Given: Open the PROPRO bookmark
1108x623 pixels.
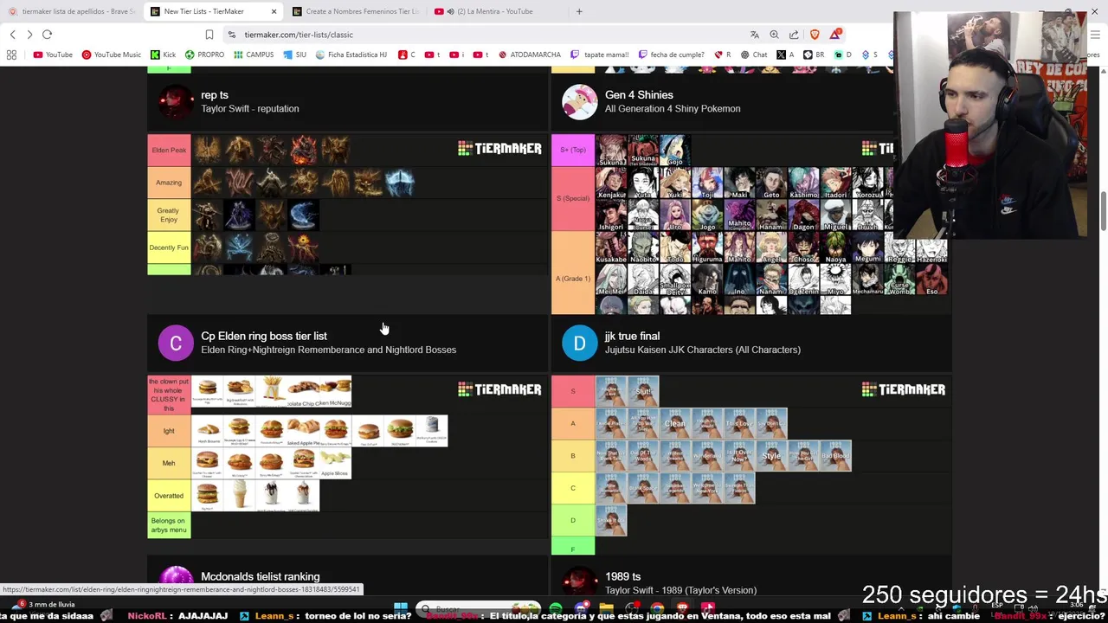Looking at the screenshot, I should coord(204,55).
